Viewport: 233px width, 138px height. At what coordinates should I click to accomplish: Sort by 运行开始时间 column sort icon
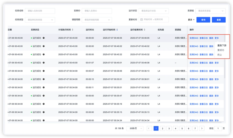117,30
